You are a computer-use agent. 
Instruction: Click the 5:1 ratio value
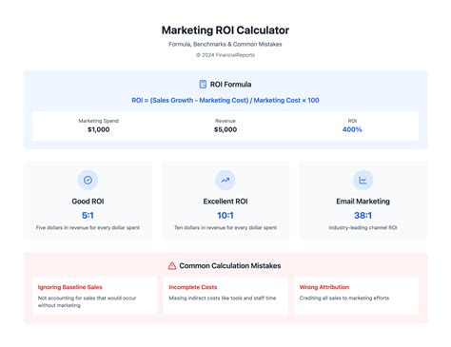point(88,216)
